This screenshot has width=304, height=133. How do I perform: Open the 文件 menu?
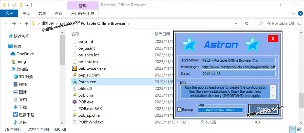point(9,13)
